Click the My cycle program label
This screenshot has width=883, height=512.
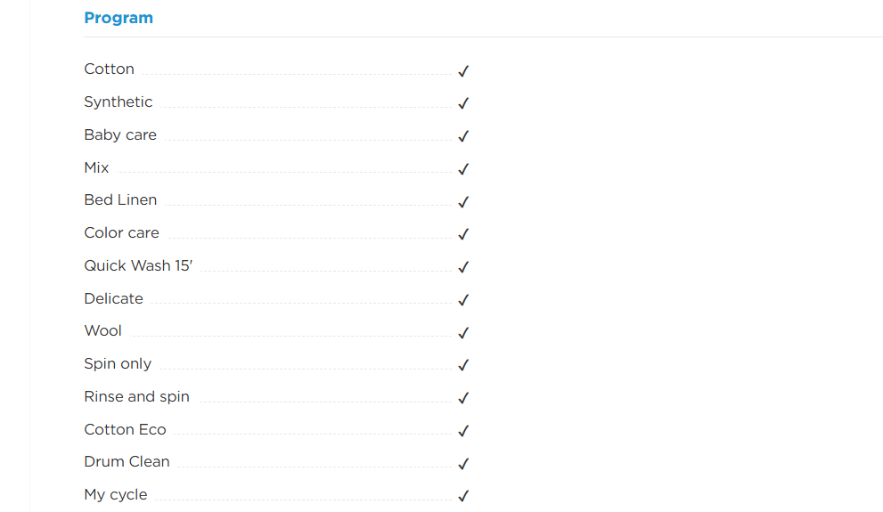(x=116, y=494)
